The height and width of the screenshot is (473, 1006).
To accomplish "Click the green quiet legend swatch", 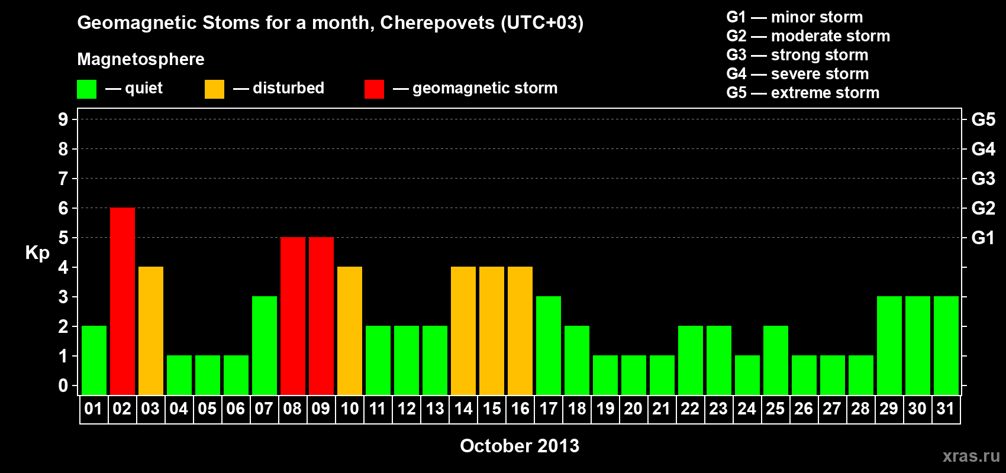I will pos(86,89).
